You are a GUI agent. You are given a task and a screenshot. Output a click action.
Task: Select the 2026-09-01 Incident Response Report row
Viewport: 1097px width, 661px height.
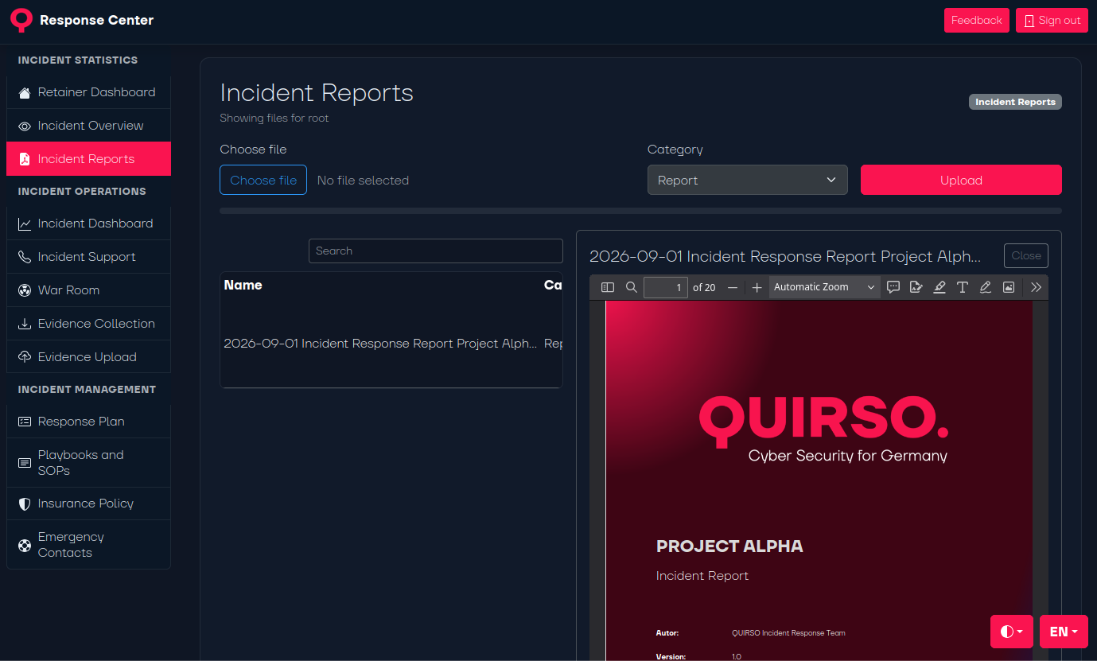[x=391, y=344]
